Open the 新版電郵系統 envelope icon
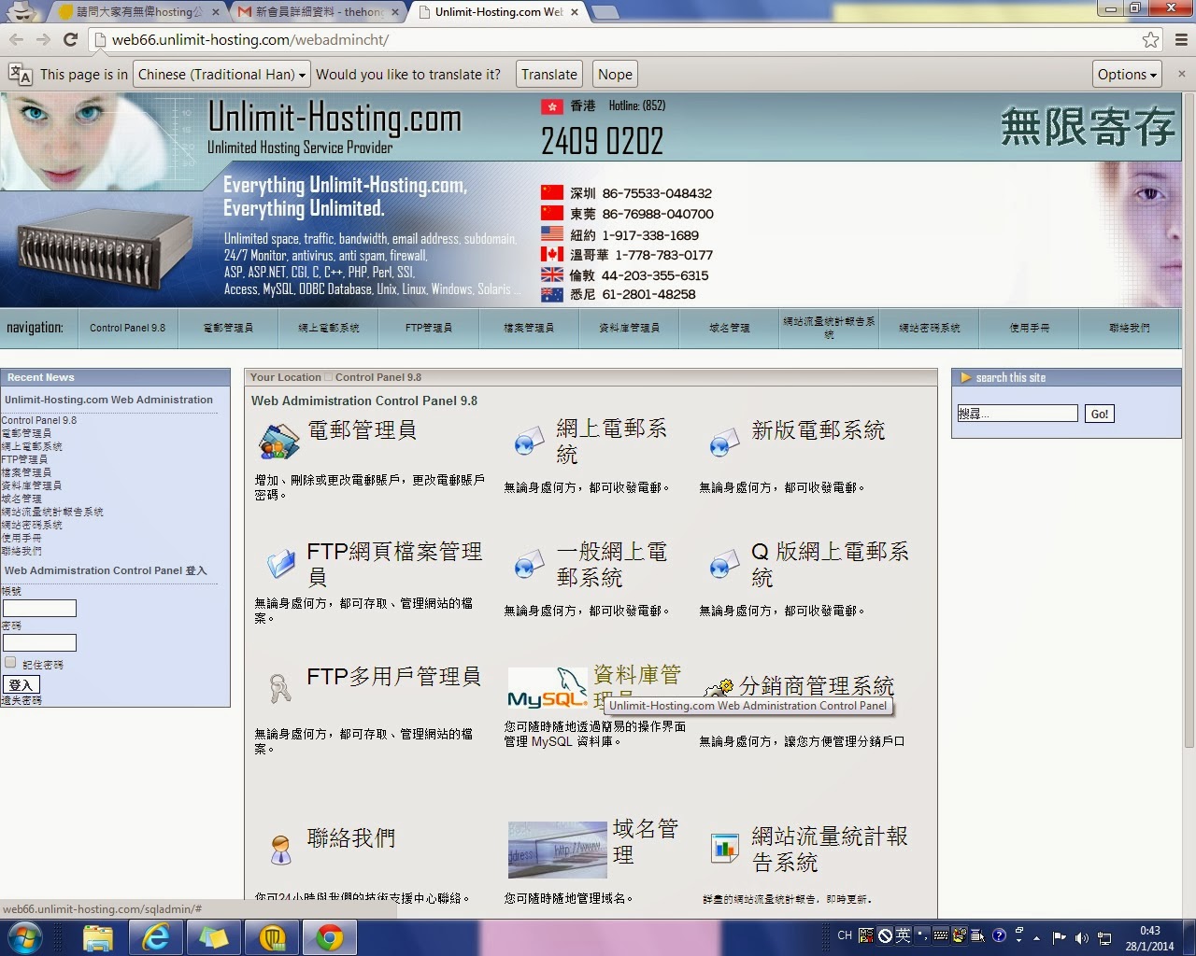Image resolution: width=1196 pixels, height=956 pixels. point(724,443)
